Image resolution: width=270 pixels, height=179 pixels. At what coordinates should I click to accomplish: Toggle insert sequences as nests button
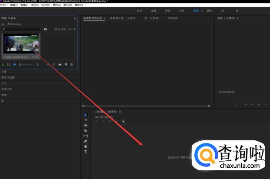(97, 122)
